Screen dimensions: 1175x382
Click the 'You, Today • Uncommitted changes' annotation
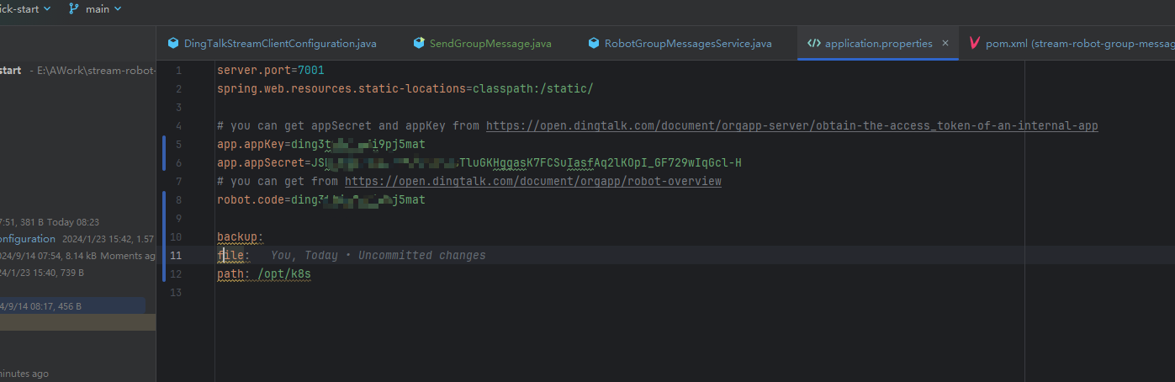pyautogui.click(x=378, y=255)
